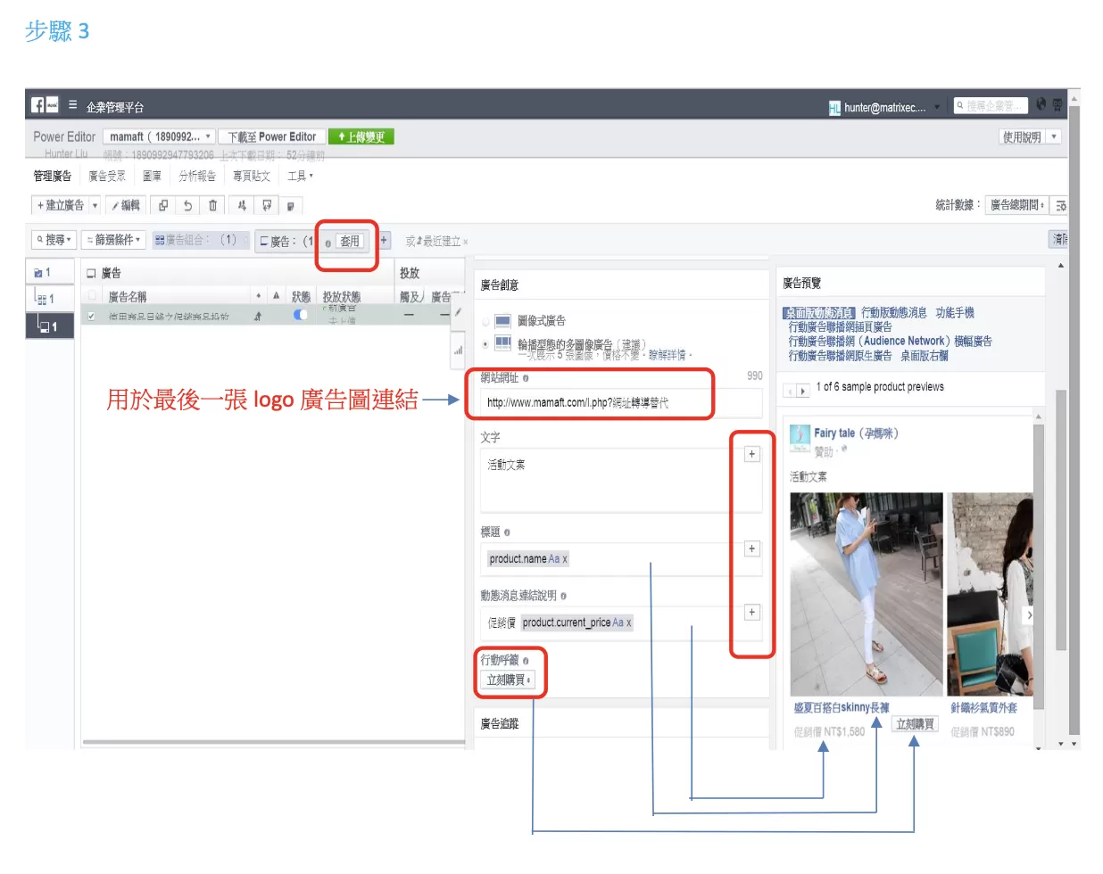Open the mamaft account dropdown

click(160, 136)
